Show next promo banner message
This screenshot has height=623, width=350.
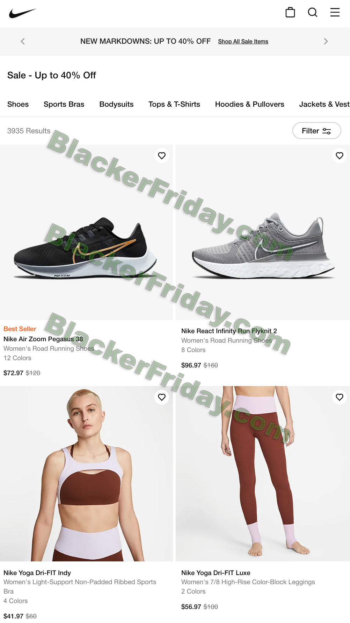326,41
